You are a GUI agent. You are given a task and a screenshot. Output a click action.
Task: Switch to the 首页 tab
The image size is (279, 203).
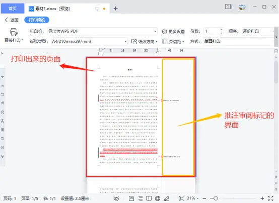tap(13, 9)
